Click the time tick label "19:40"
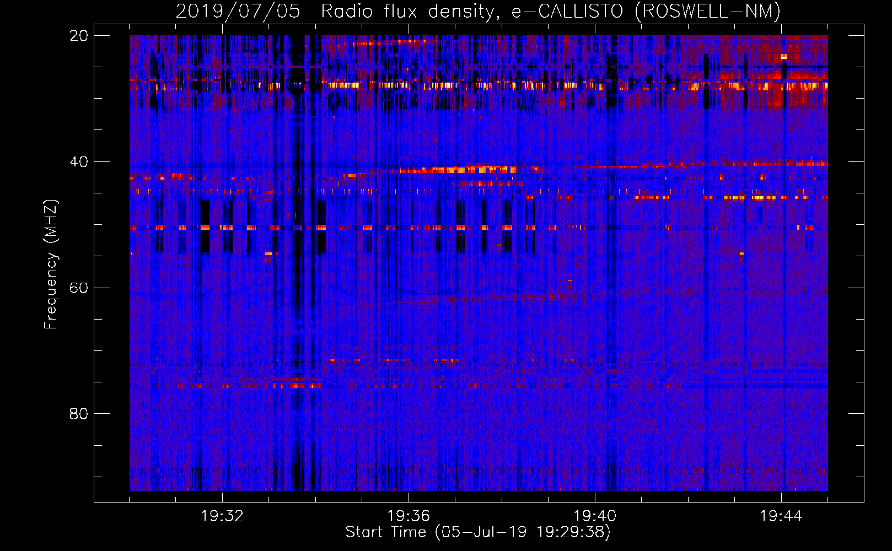Viewport: 892px width, 551px height. pyautogui.click(x=595, y=516)
